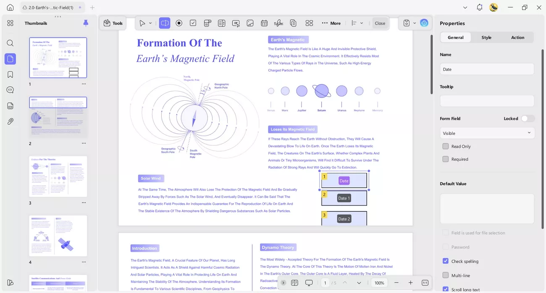Open the More tools menu
Image resolution: width=546 pixels, height=293 pixels.
click(331, 23)
